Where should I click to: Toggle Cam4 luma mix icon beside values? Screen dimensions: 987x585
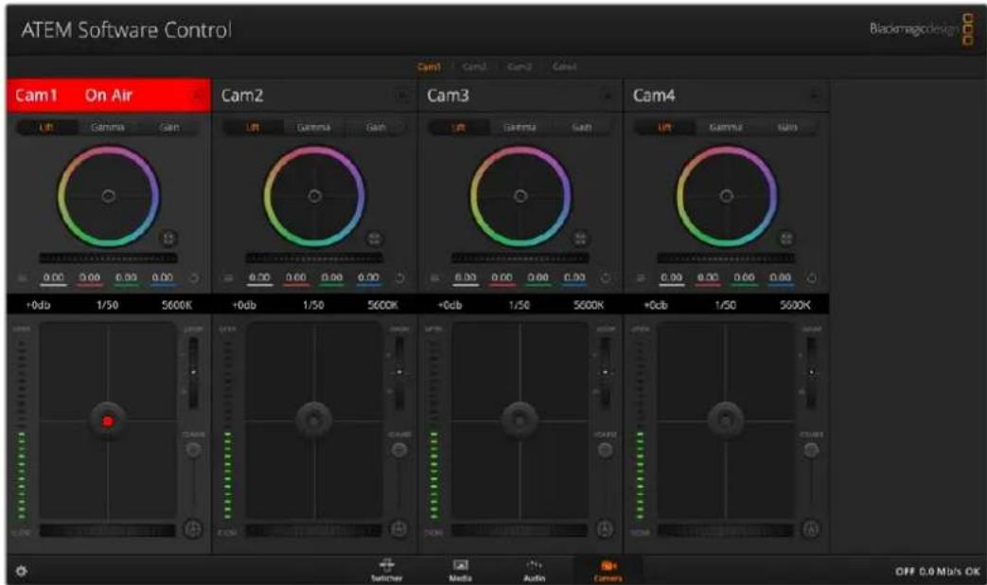click(x=640, y=277)
